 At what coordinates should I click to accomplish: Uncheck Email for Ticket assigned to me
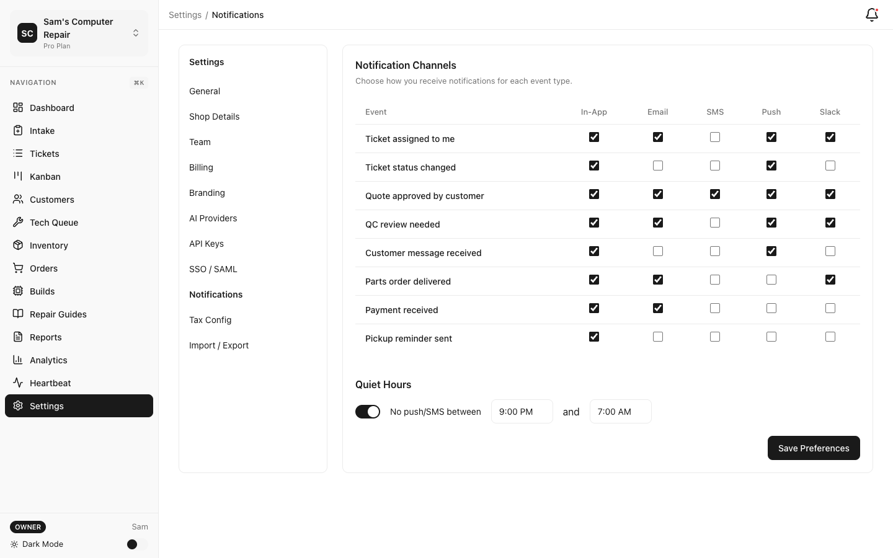click(x=658, y=137)
